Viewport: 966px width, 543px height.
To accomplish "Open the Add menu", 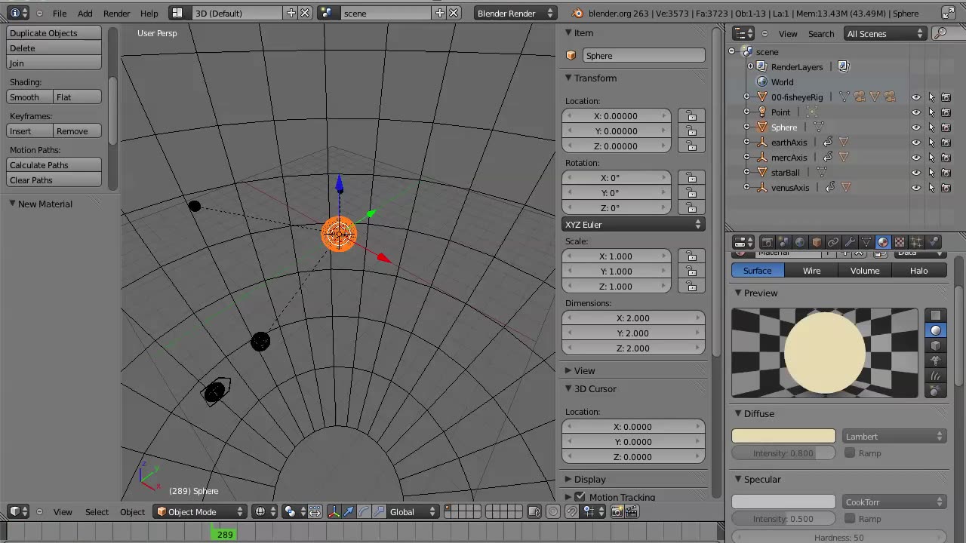I will click(x=85, y=13).
